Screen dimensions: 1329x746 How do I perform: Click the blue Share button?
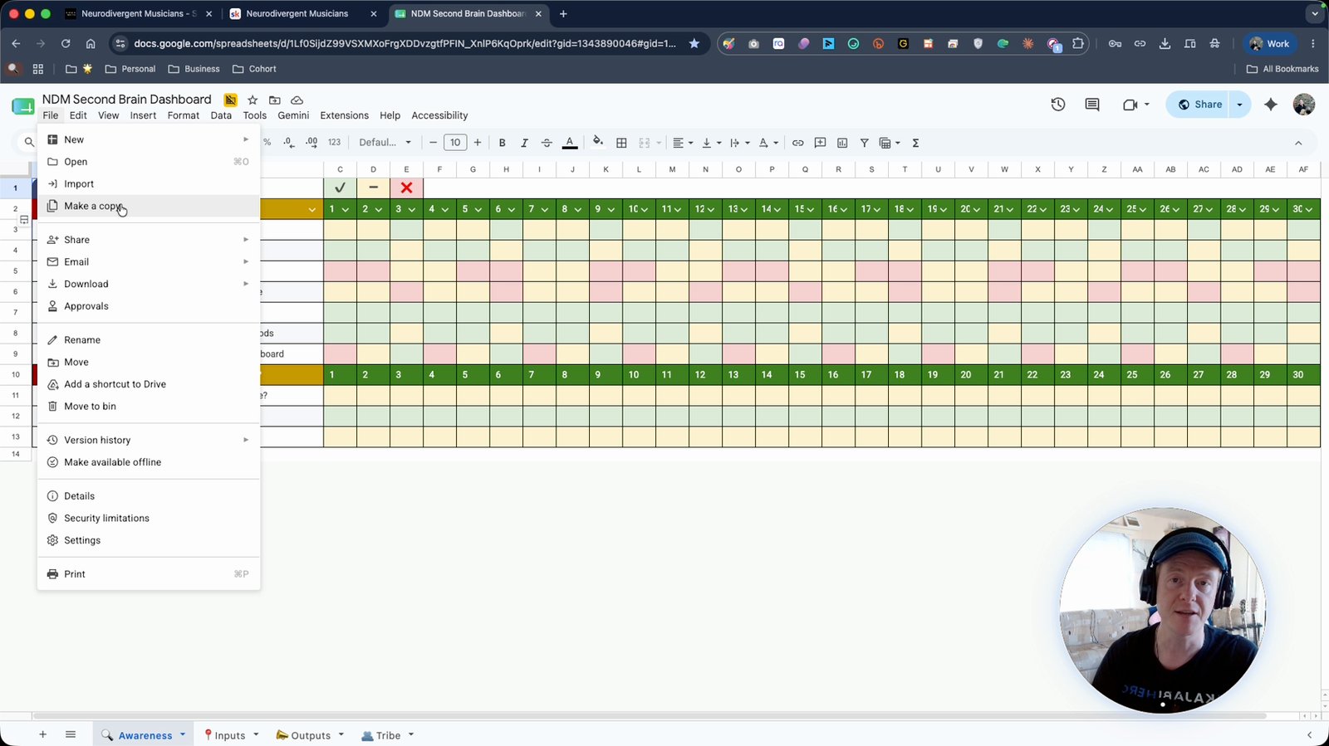1199,105
